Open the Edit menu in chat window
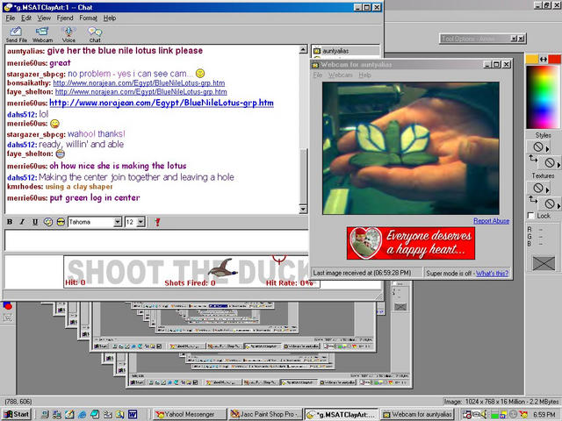Screen dimensions: 562x421 pos(26,18)
